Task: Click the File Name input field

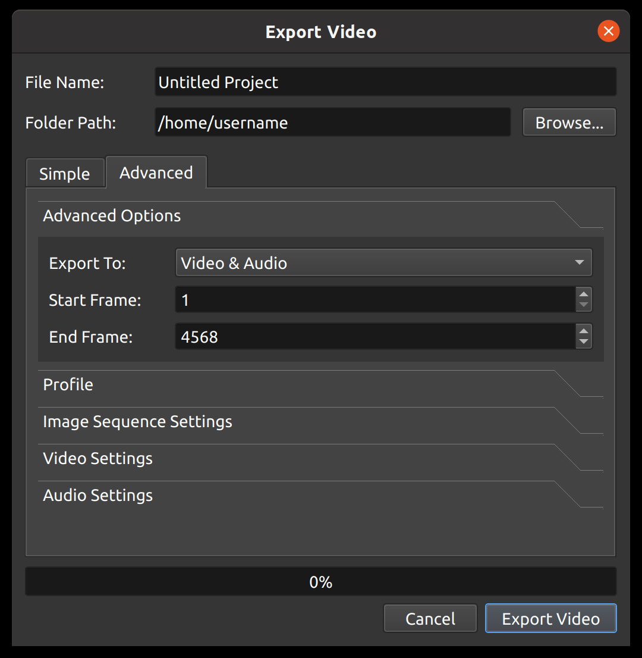Action: pyautogui.click(x=385, y=82)
